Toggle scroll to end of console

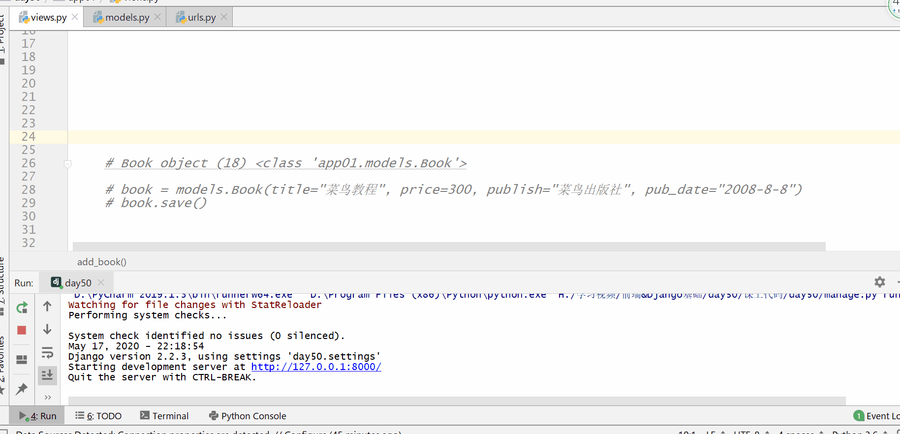click(47, 375)
